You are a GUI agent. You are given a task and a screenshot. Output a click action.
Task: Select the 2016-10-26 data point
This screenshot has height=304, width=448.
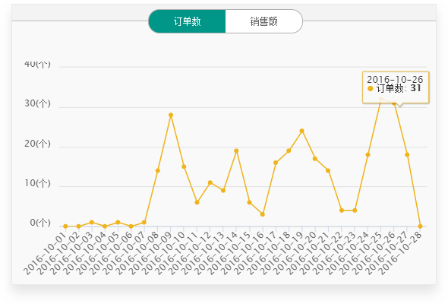point(394,103)
